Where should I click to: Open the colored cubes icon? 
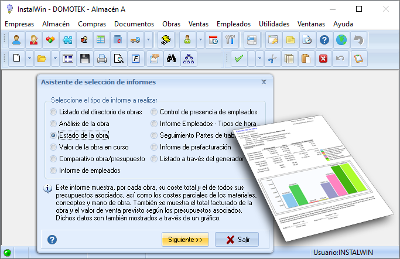pyautogui.click(x=50, y=40)
